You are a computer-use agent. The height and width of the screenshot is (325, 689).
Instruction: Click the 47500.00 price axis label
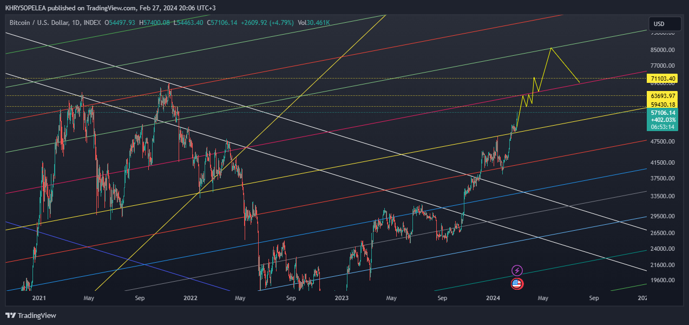click(663, 141)
